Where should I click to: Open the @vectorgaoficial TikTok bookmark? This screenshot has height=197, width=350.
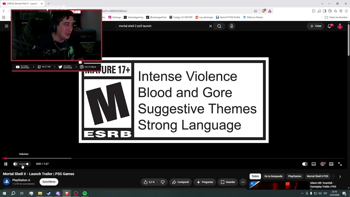point(156,17)
